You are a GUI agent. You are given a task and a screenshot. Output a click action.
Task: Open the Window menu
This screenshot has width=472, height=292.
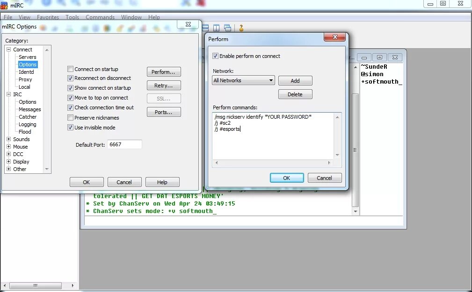pos(131,17)
